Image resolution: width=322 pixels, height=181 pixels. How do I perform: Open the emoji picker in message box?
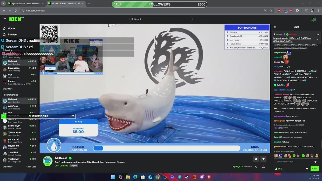point(315,162)
